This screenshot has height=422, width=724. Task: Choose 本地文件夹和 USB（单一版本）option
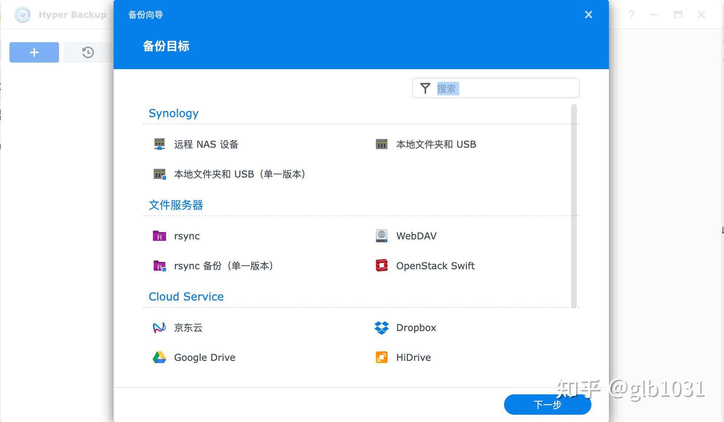(x=239, y=174)
